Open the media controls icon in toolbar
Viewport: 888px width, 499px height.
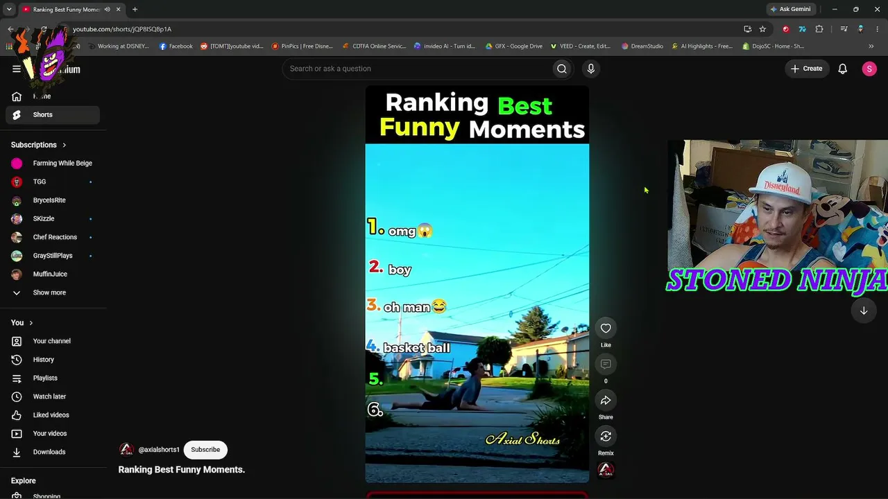tap(844, 29)
